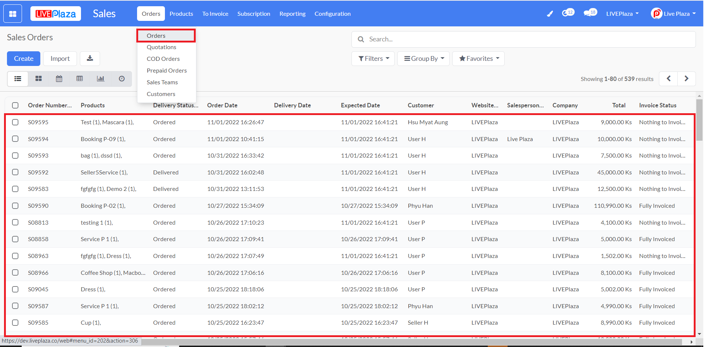Sort by Invoice Status column header
704x347 pixels.
tap(657, 106)
